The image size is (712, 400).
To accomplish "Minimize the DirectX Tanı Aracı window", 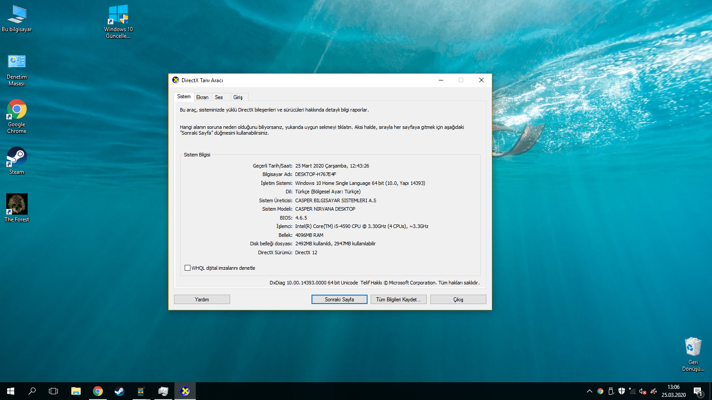I will pyautogui.click(x=441, y=80).
